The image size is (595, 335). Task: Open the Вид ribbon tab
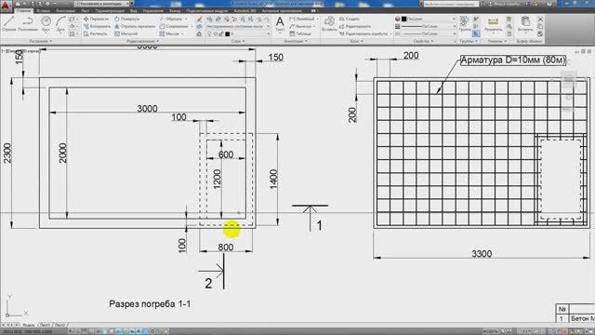pos(134,11)
